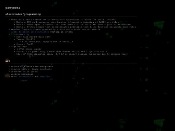Screen dimensions: 175x131
Task: Click the art section heading
Action: coord(8,61)
